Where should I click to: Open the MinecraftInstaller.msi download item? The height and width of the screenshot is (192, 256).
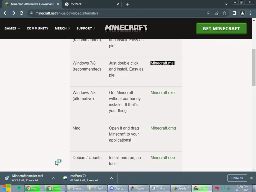pyautogui.click(x=27, y=178)
